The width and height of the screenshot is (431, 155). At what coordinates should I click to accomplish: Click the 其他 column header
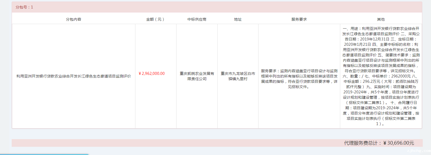[381, 19]
